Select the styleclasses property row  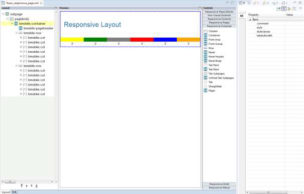[x=276, y=32]
